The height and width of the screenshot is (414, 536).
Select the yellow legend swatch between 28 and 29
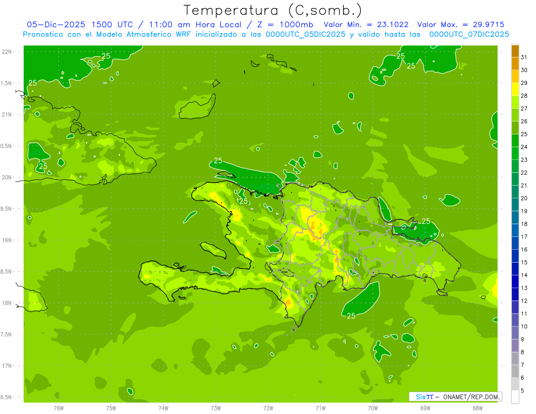click(515, 89)
